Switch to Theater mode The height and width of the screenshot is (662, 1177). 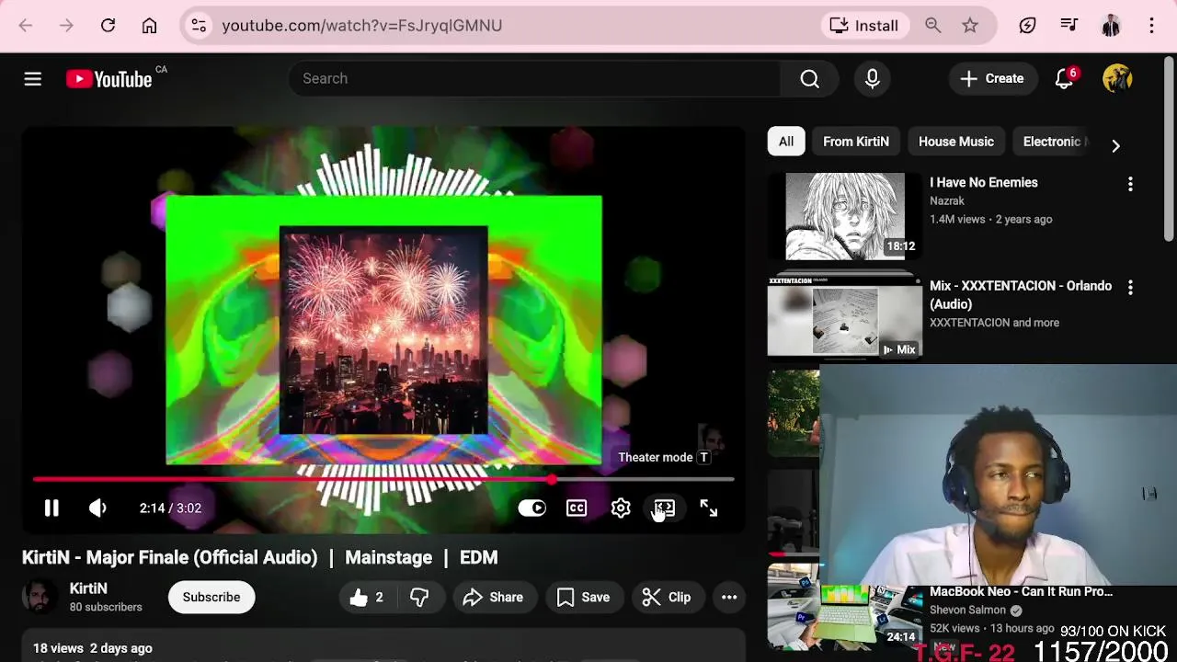pos(665,508)
